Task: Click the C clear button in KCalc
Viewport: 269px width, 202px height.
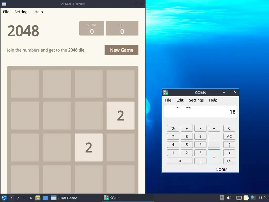Action: click(x=229, y=128)
